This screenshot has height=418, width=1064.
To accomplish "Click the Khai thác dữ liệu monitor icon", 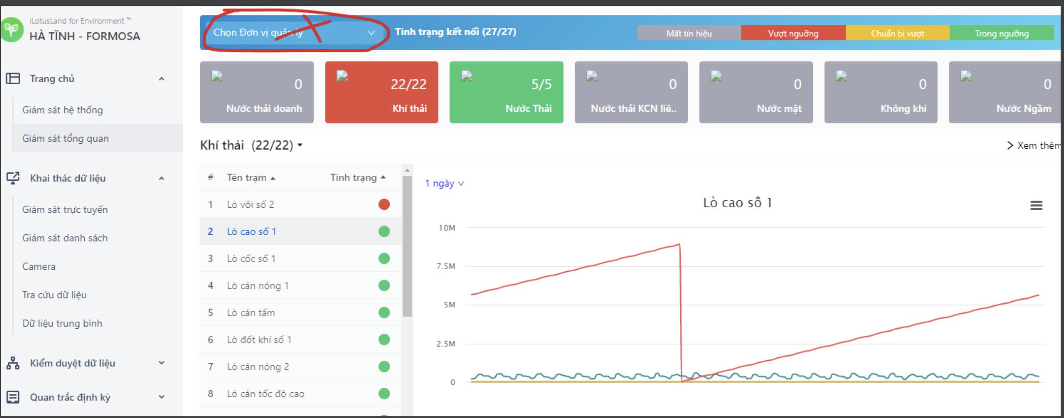I will pyautogui.click(x=13, y=178).
